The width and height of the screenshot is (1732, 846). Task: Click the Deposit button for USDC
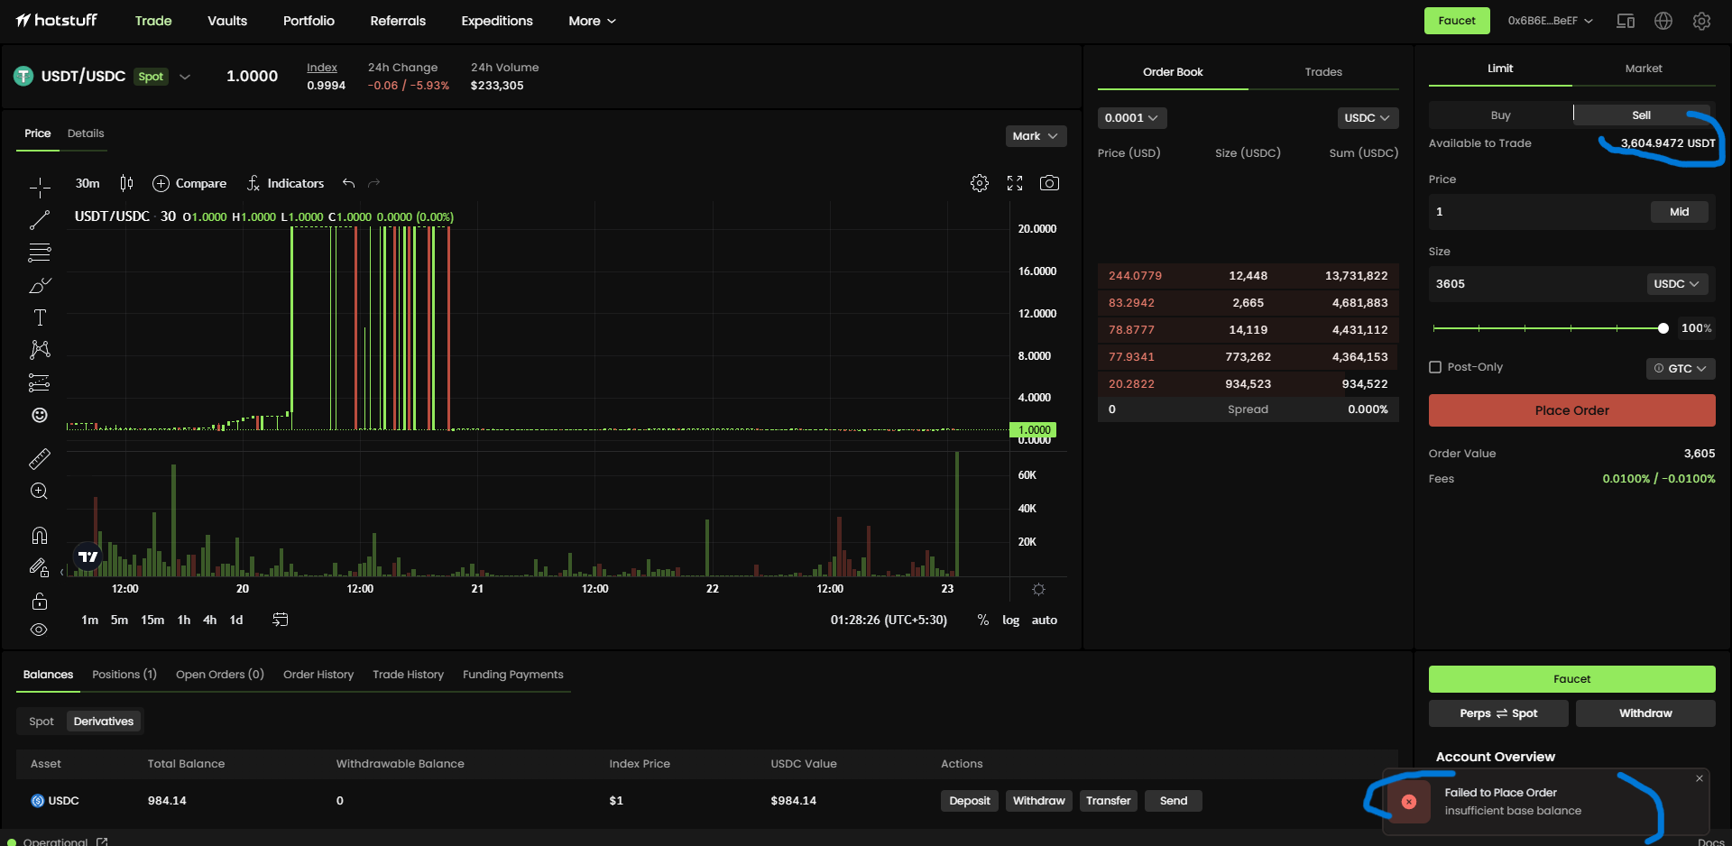[969, 801]
